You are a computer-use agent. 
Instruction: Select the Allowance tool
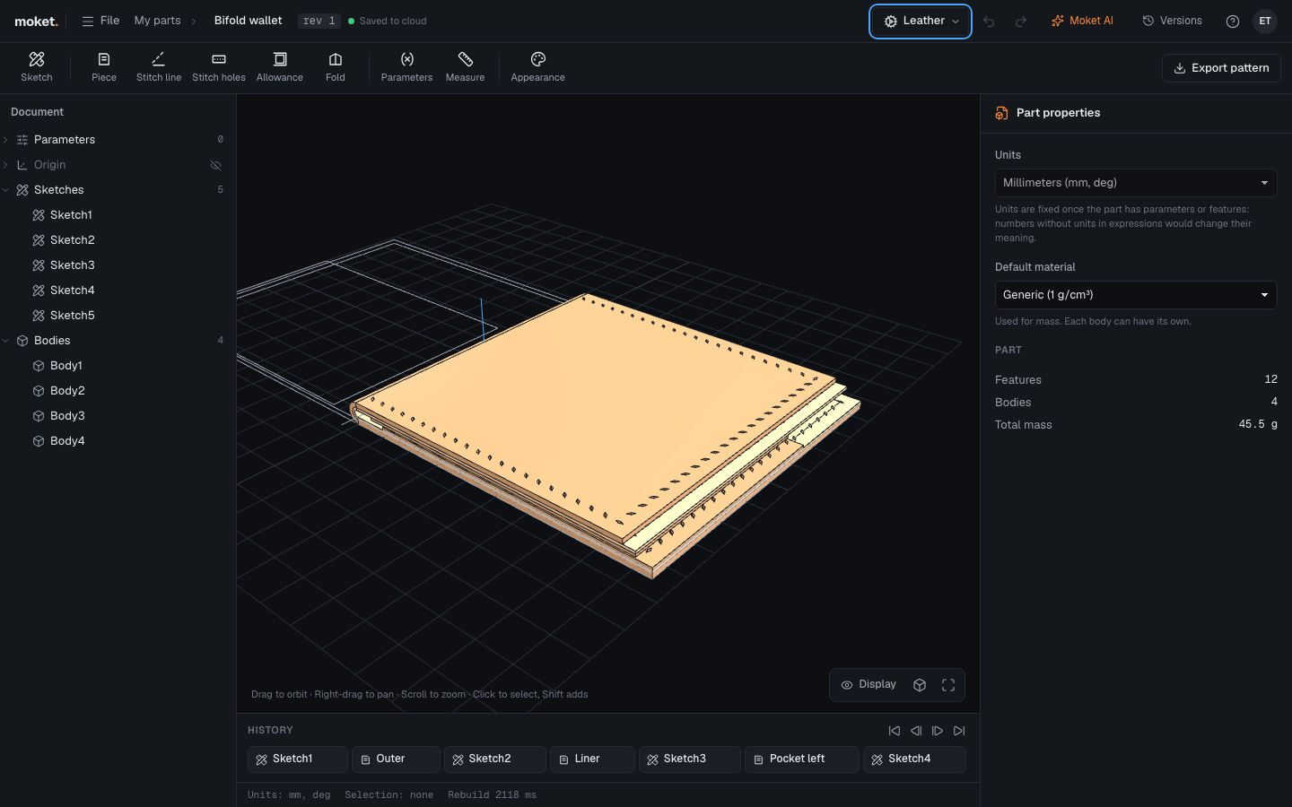(280, 67)
